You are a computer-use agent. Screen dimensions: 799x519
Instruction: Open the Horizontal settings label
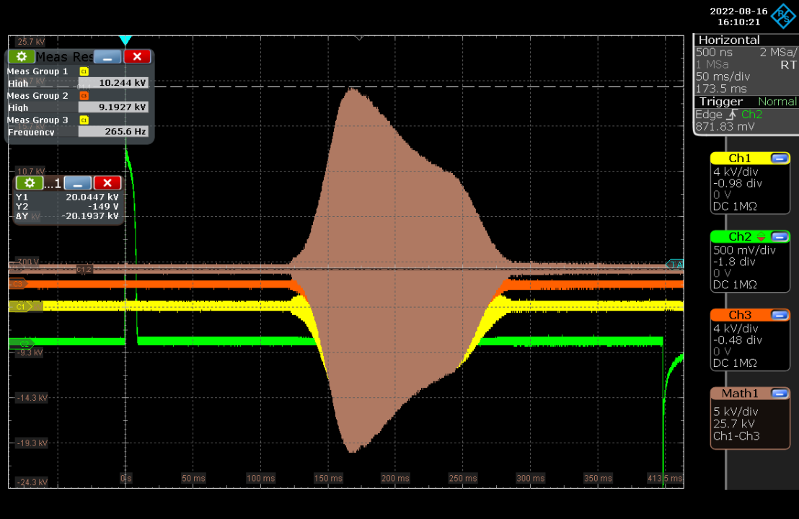[x=728, y=40]
